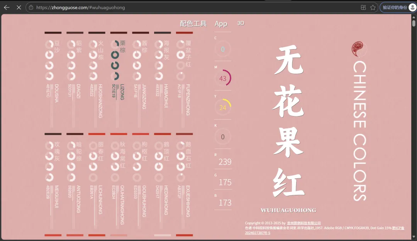Click the 验证你的身份 button
Image resolution: width=417 pixels, height=241 pixels.
point(395,7)
